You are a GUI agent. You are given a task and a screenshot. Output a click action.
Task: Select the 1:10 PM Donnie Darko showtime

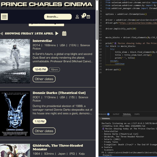40,121
